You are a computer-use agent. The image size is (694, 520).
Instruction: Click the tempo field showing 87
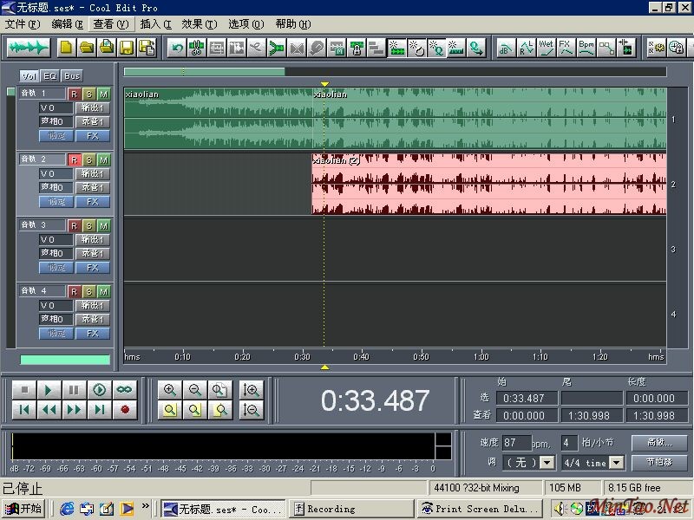click(x=516, y=442)
